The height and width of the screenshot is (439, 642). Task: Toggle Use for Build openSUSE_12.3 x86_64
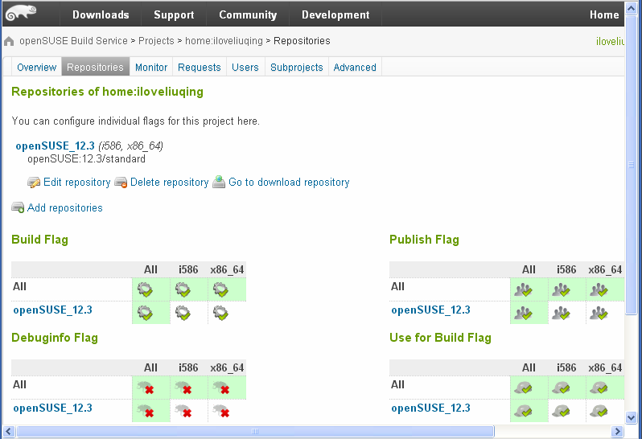tap(599, 411)
